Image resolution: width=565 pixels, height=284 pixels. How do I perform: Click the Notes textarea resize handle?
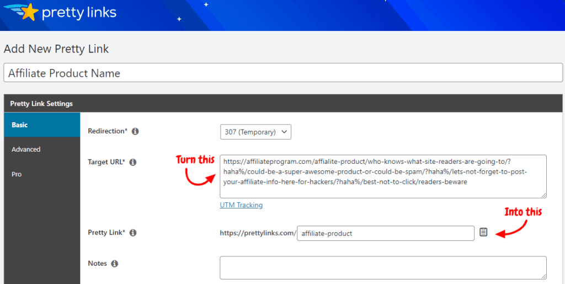point(543,276)
